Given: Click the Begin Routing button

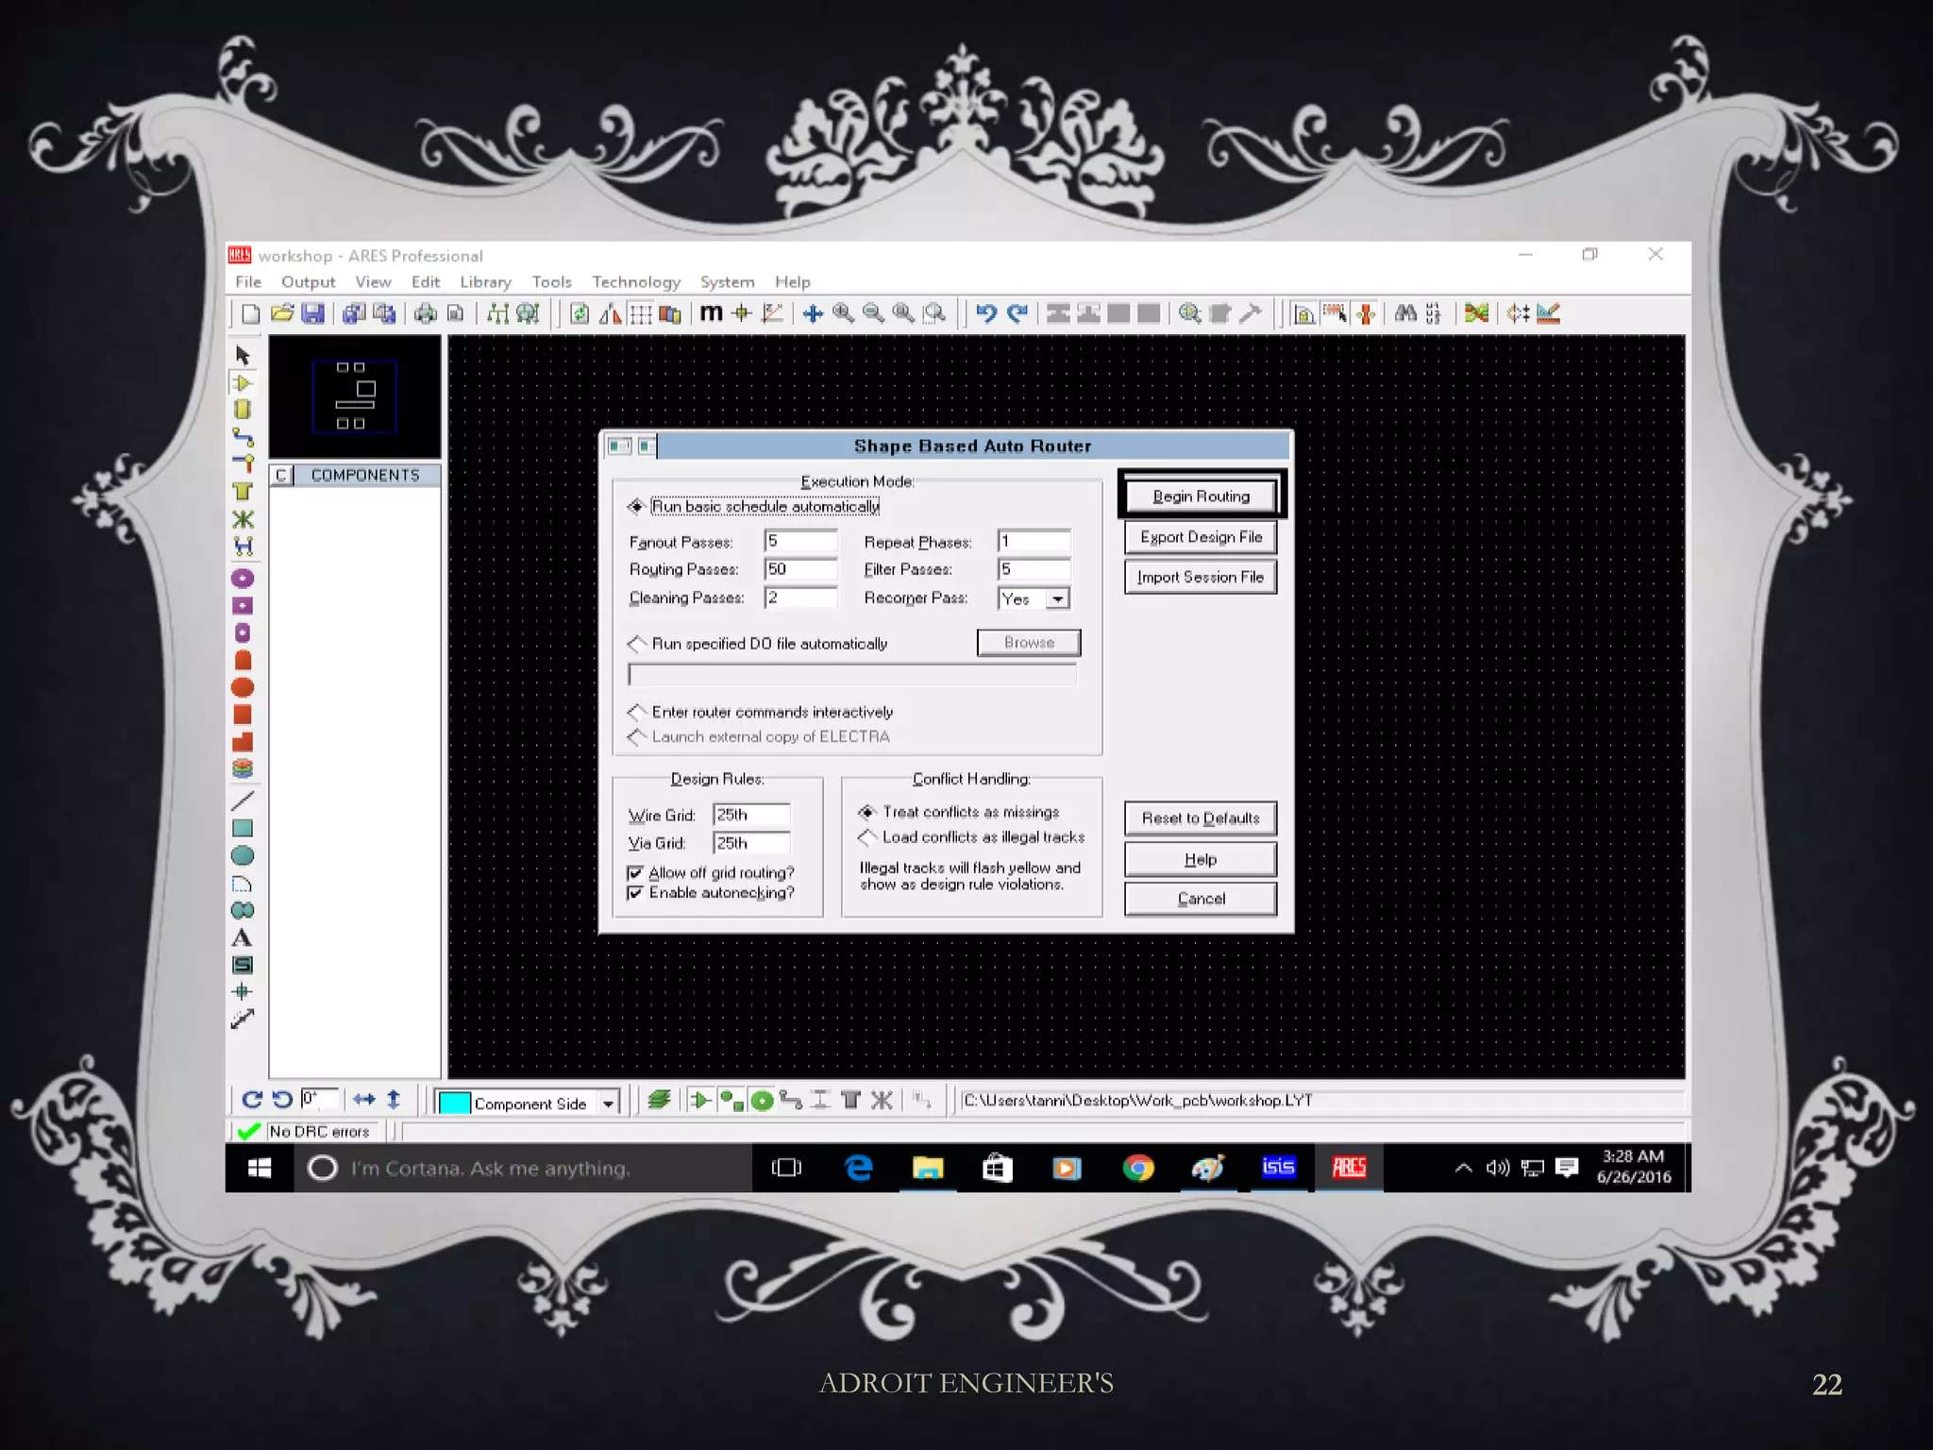Looking at the screenshot, I should [x=1201, y=497].
